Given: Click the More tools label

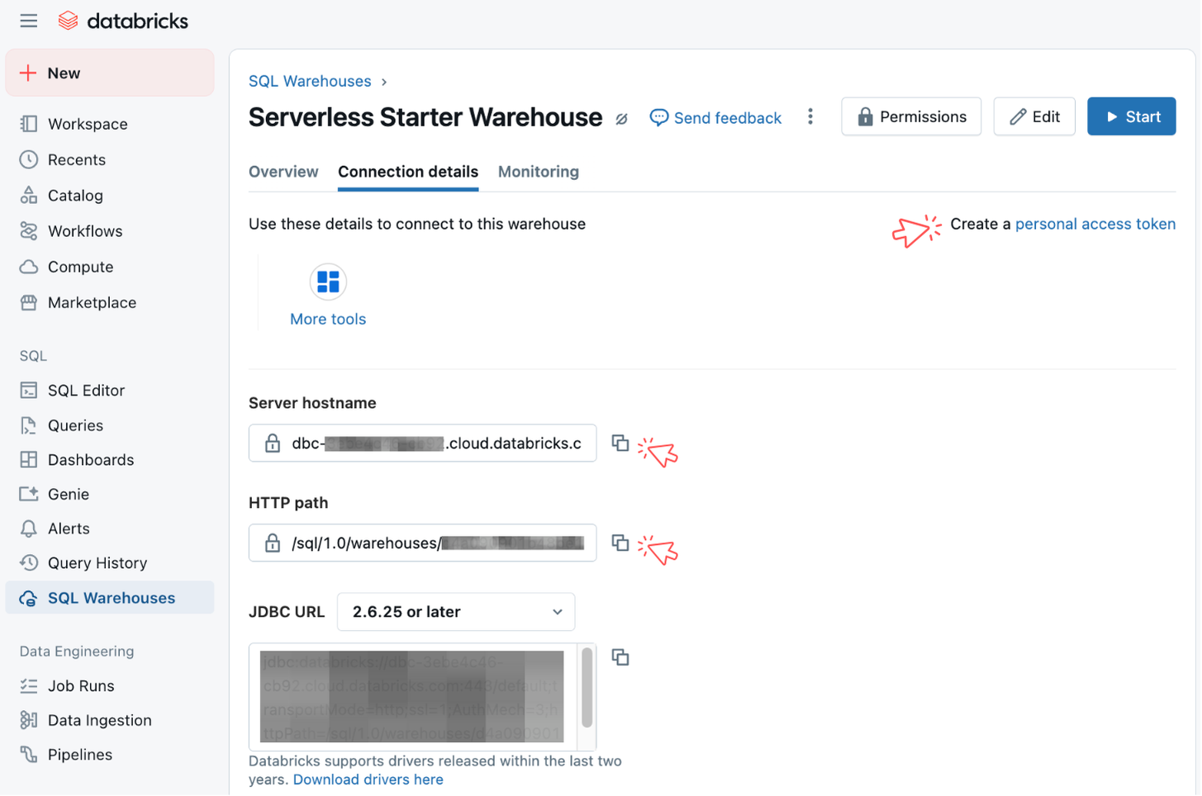Looking at the screenshot, I should click(328, 319).
